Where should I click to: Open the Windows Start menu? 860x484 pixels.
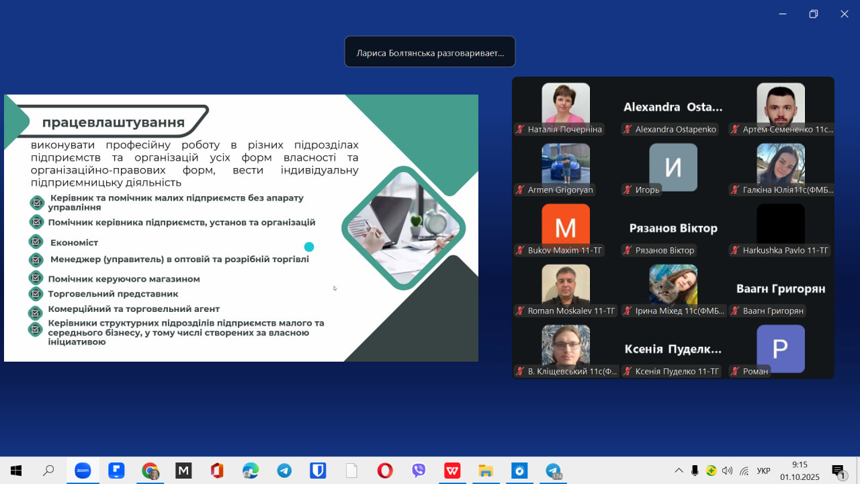click(15, 471)
